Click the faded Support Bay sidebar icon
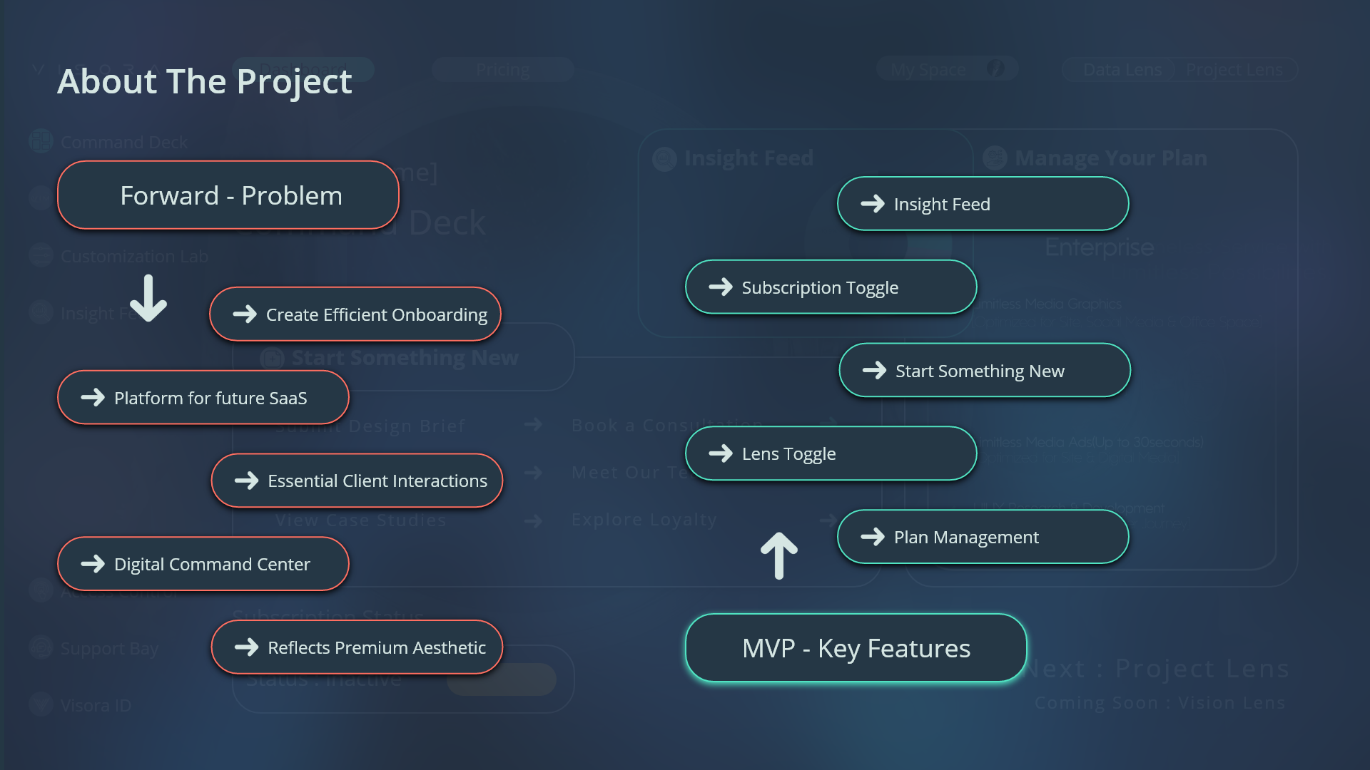The height and width of the screenshot is (770, 1370). [41, 647]
